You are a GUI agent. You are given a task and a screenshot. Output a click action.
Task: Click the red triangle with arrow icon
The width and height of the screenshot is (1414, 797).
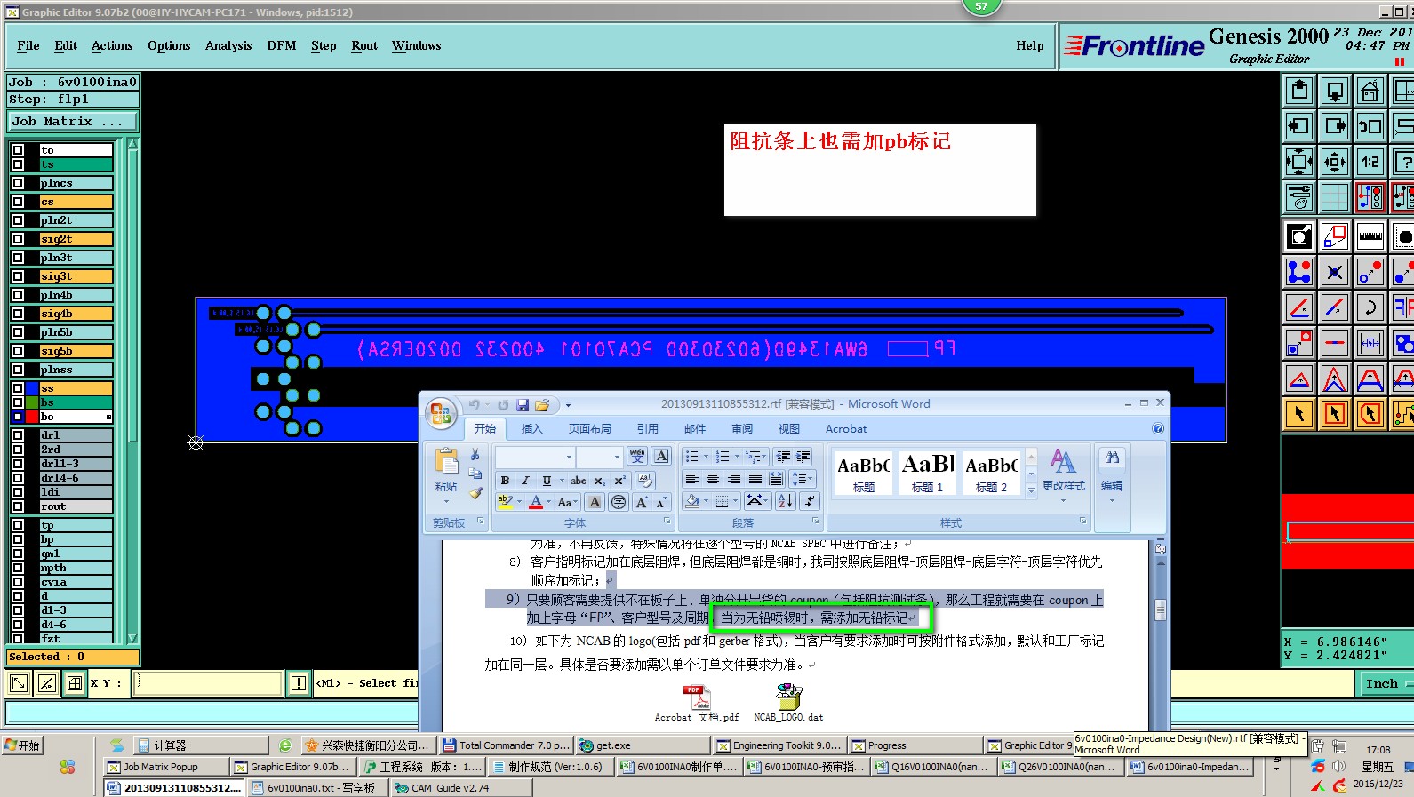1299,379
